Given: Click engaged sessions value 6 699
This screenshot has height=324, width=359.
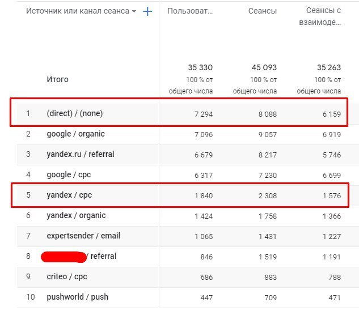Looking at the screenshot, I should 332,176.
